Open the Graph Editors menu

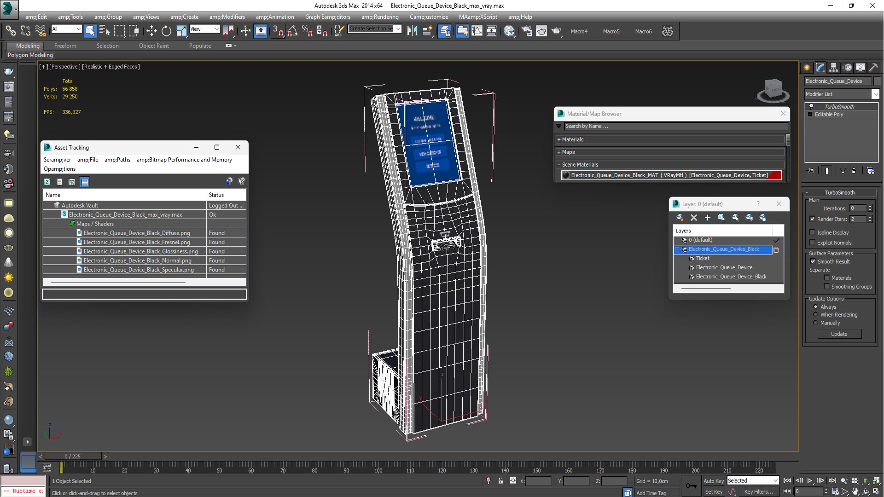[327, 17]
